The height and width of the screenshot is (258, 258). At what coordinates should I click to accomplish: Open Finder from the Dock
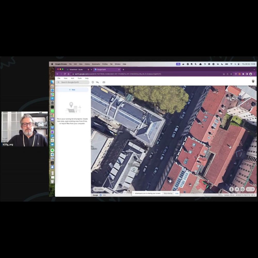click(52, 82)
